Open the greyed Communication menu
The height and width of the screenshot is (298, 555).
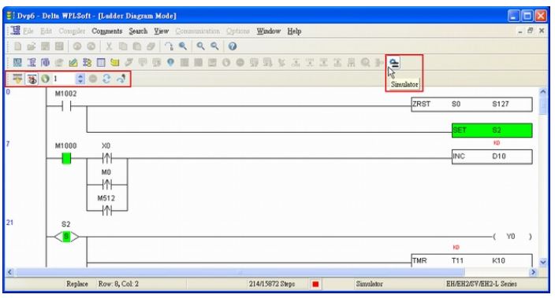tap(198, 31)
